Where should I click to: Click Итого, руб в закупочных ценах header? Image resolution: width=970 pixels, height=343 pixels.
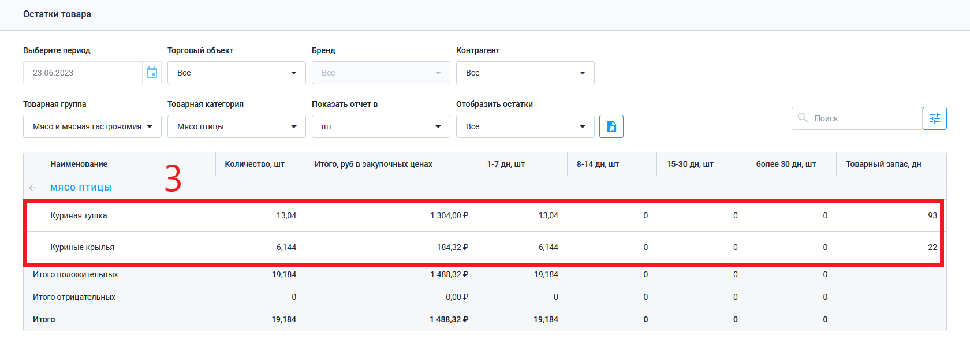click(x=373, y=164)
